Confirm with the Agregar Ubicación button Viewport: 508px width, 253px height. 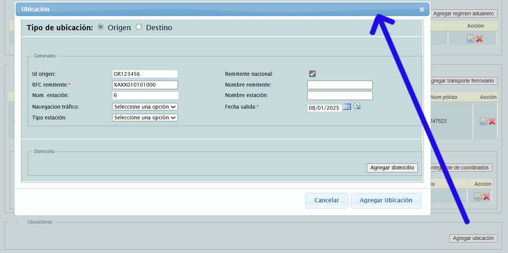[x=386, y=200]
